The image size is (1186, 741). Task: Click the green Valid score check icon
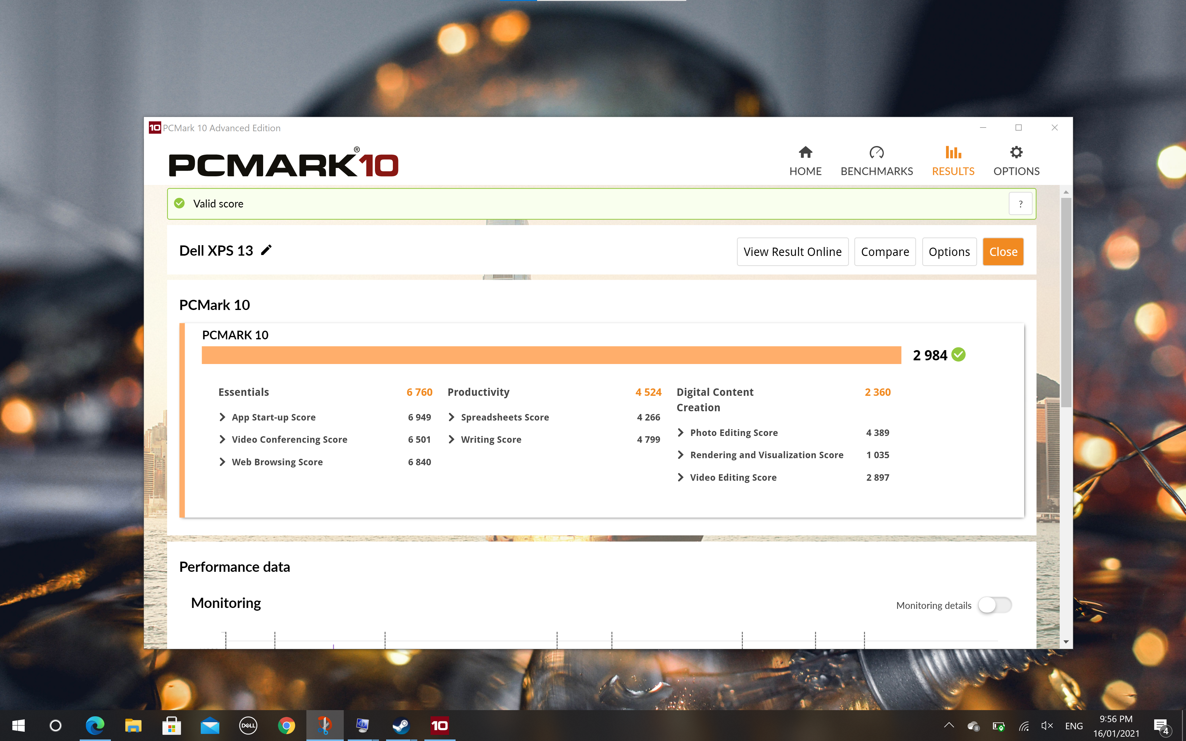coord(179,203)
